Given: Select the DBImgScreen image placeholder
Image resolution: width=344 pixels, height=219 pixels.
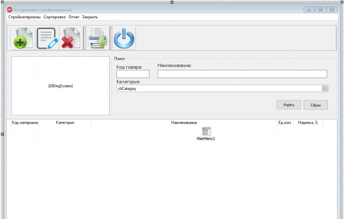Looking at the screenshot, I should point(60,86).
